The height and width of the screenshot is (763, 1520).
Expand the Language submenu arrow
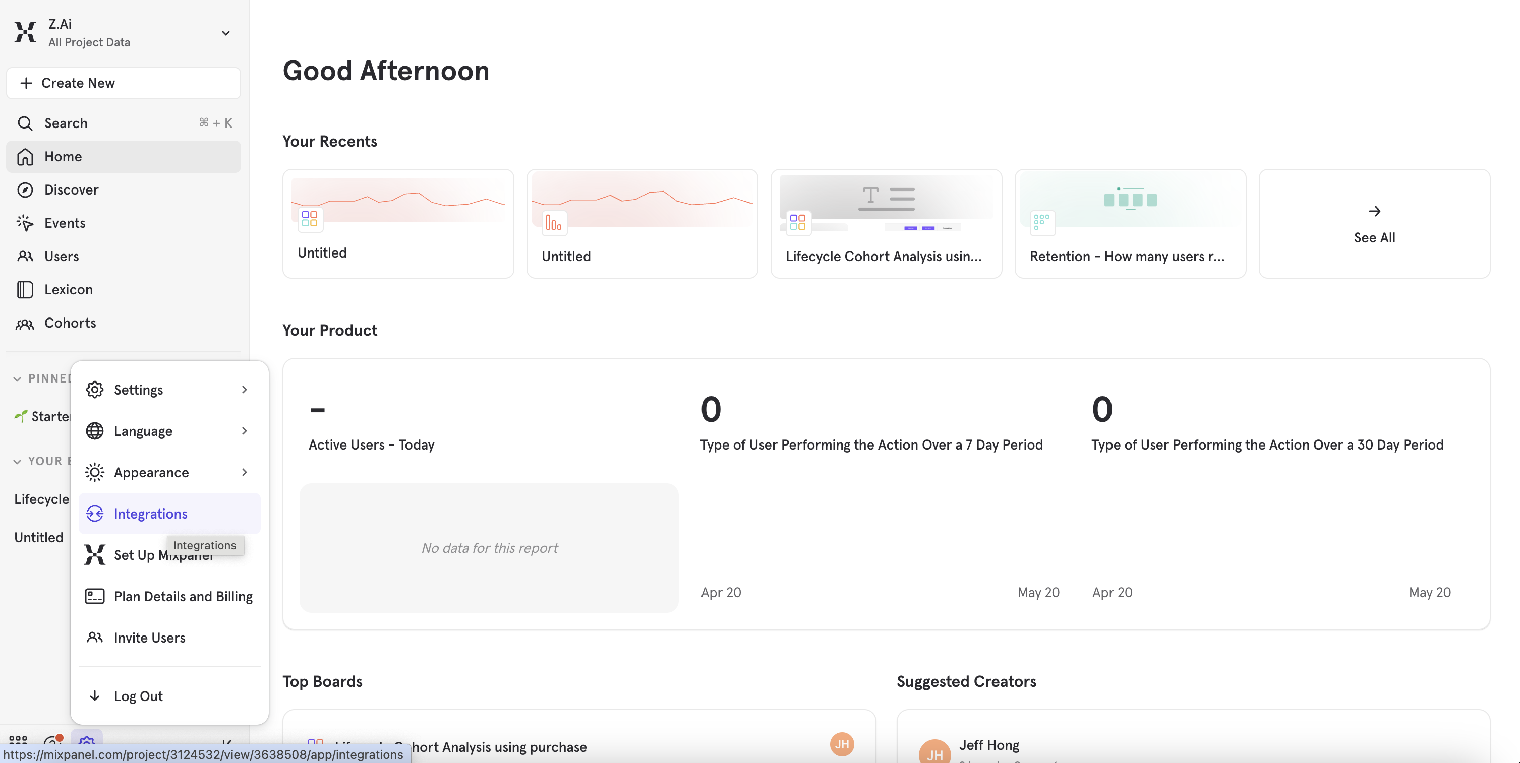(244, 431)
